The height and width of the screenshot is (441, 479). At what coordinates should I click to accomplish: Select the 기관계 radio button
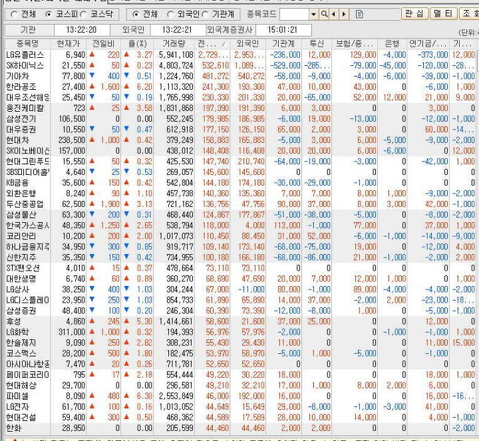tap(205, 14)
